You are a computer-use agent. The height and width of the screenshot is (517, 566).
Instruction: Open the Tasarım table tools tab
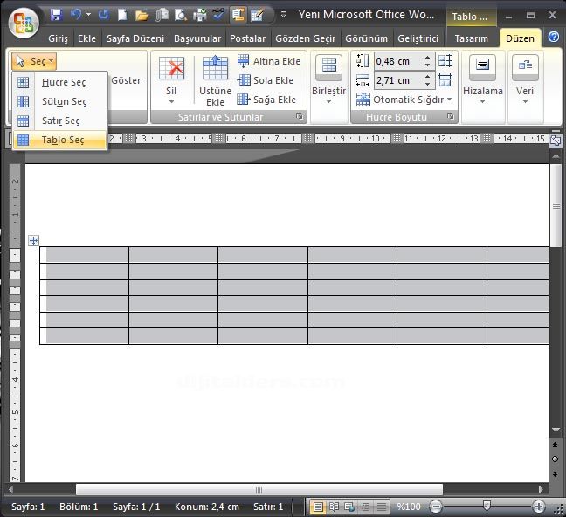pos(471,38)
